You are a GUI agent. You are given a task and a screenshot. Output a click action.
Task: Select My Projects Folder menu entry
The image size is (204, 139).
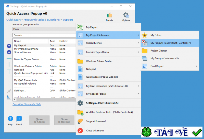(x=170, y=43)
